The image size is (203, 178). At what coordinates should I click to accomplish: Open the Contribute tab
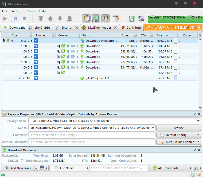pyautogui.click(x=131, y=28)
